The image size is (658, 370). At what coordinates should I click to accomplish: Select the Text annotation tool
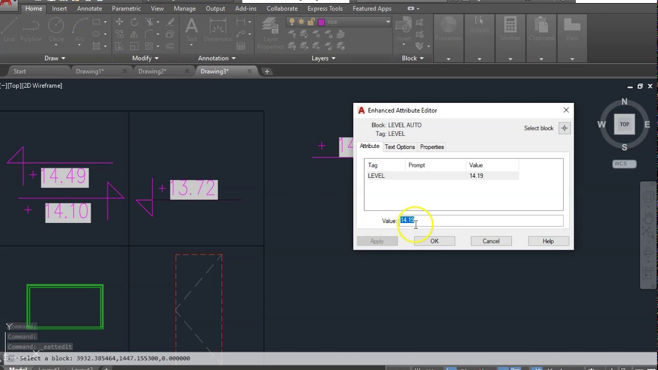191,30
